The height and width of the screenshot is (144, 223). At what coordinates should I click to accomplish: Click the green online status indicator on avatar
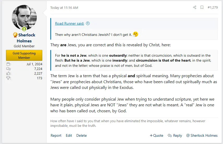(x=24, y=29)
